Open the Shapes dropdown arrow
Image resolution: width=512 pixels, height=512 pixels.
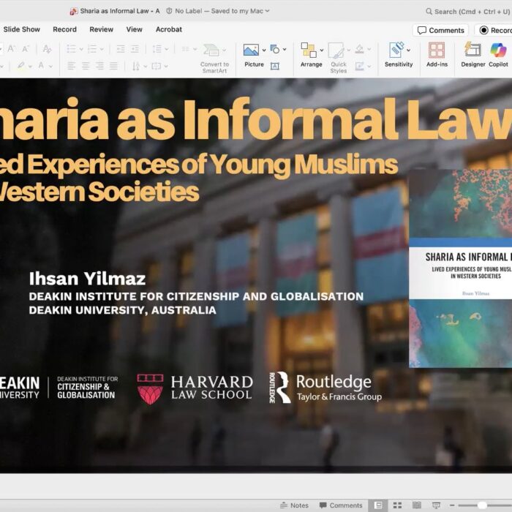click(x=284, y=49)
